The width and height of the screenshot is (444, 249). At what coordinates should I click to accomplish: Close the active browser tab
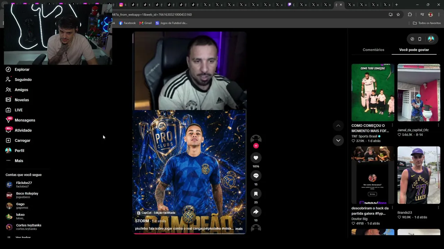pos(341,5)
